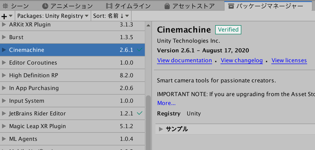Select the Burst package
This screenshot has height=150, width=315.
pos(72,37)
